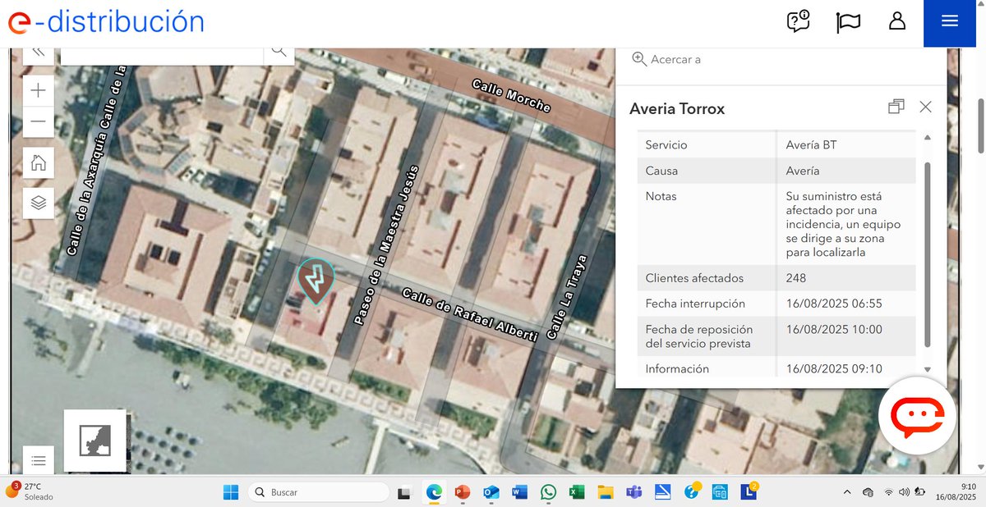Click the map search magnifier button

(x=279, y=51)
